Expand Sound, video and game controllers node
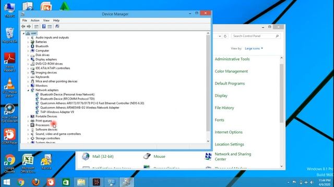Screen dimensions: 334x187 [x=28, y=134]
